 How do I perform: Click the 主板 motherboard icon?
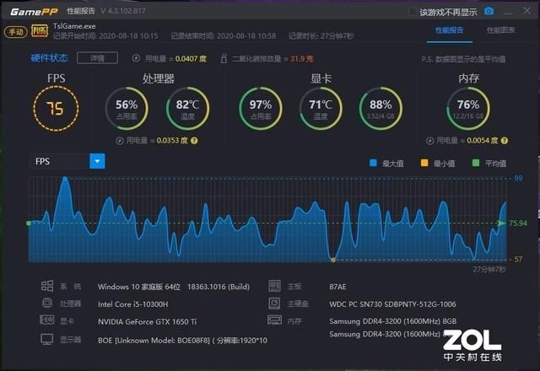click(274, 286)
